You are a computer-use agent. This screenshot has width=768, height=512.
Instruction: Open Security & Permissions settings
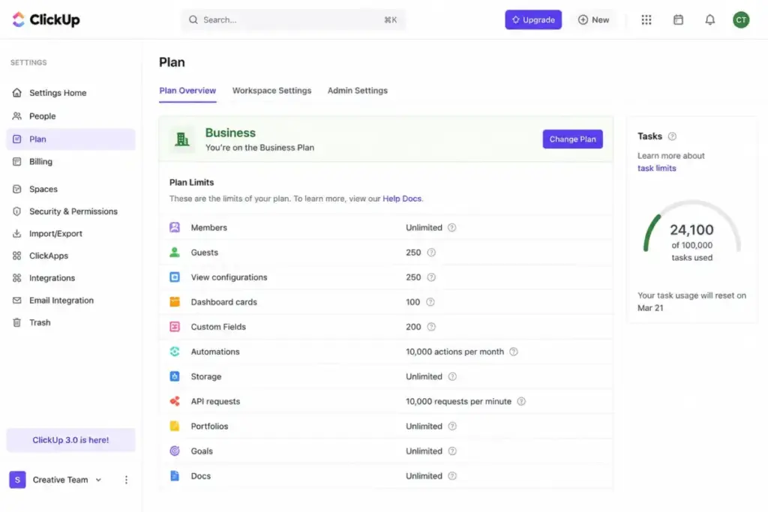pos(70,211)
